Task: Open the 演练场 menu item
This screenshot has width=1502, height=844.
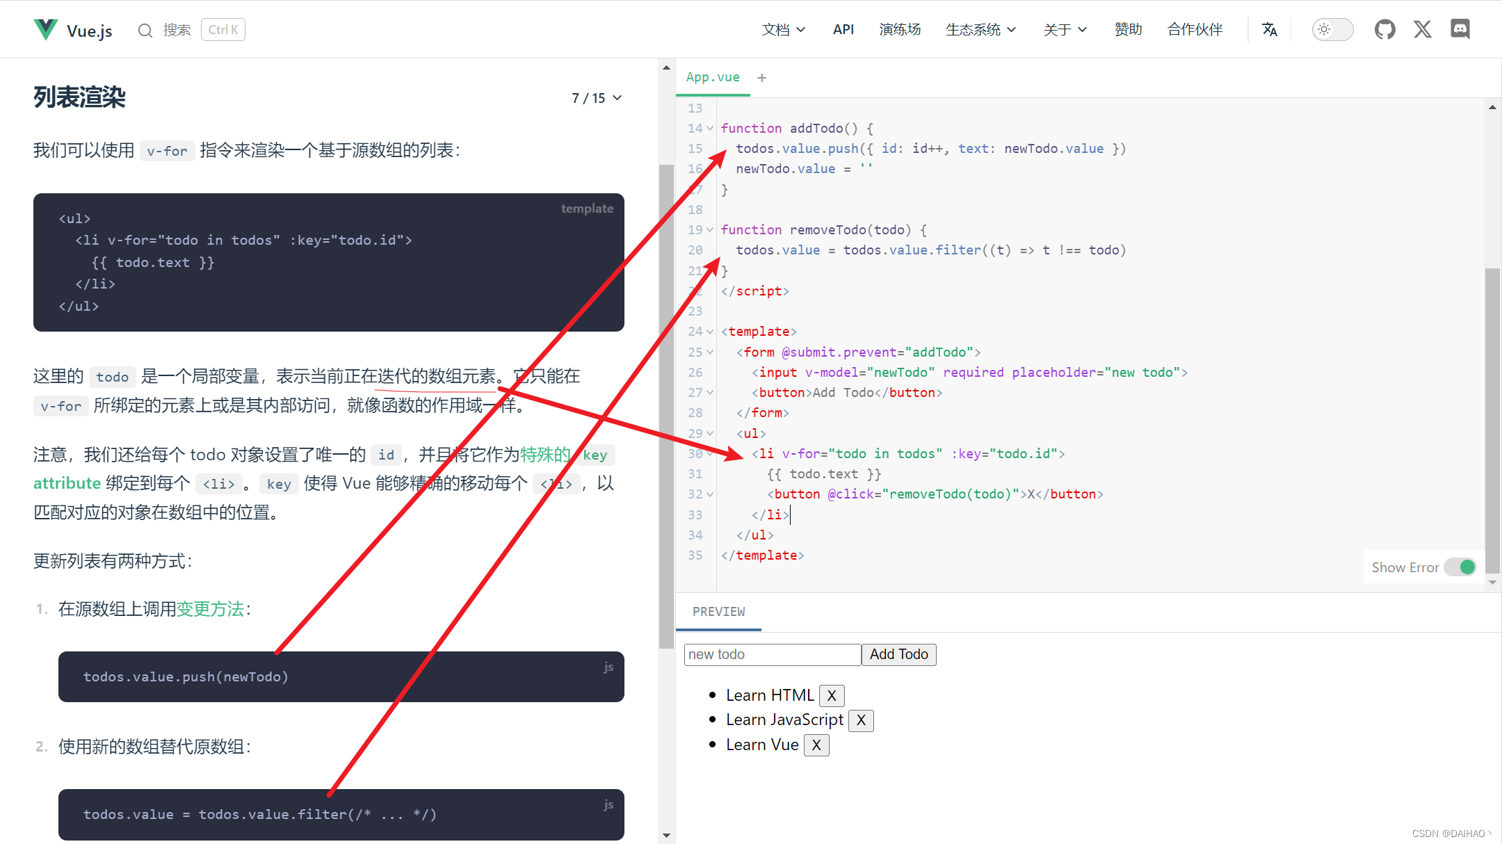Action: click(x=900, y=29)
